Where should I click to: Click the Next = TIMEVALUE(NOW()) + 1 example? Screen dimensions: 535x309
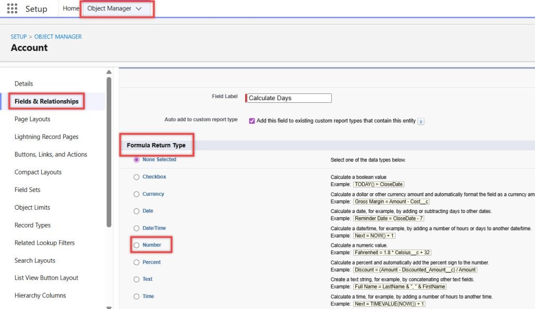click(389, 304)
